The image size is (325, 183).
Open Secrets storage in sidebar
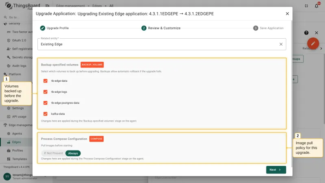[19, 57]
